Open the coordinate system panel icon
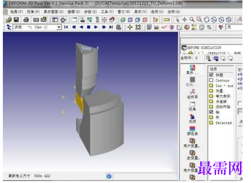251x183 pixels. click(192, 94)
